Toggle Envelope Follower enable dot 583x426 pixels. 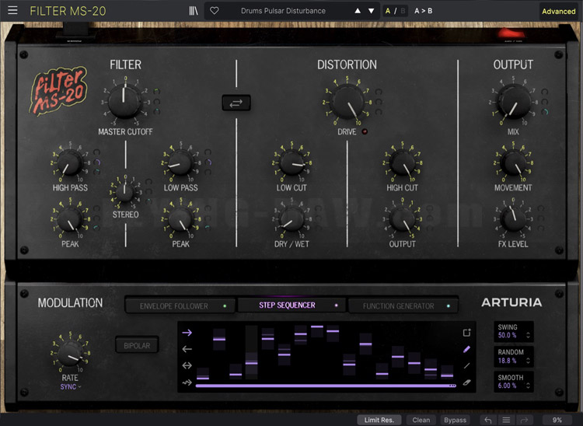[225, 306]
